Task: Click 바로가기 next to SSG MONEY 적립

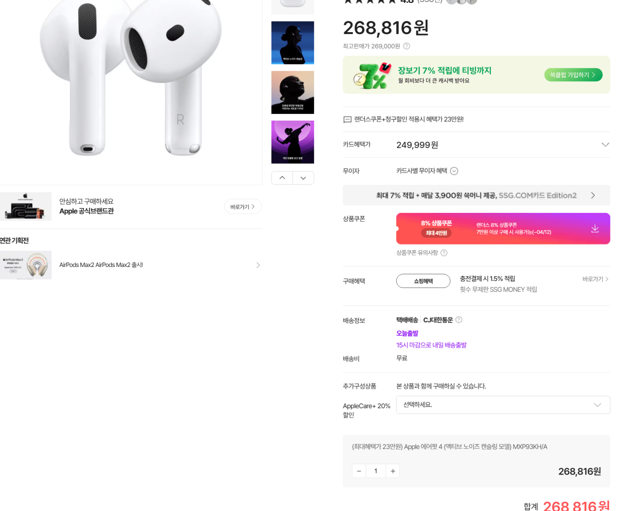Action: [x=596, y=279]
